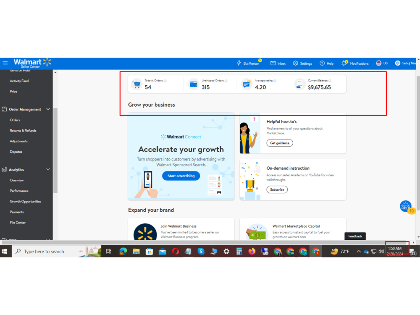Click the Today's Orders info icon

[x=165, y=81]
